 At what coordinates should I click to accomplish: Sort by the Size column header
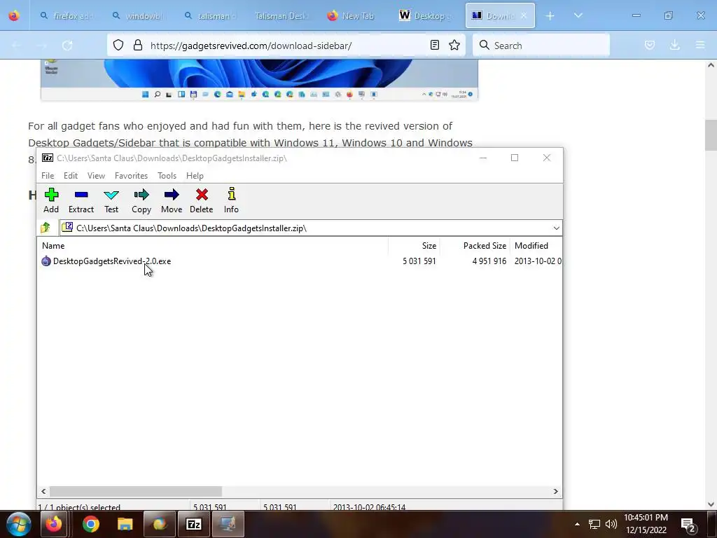pos(414,246)
